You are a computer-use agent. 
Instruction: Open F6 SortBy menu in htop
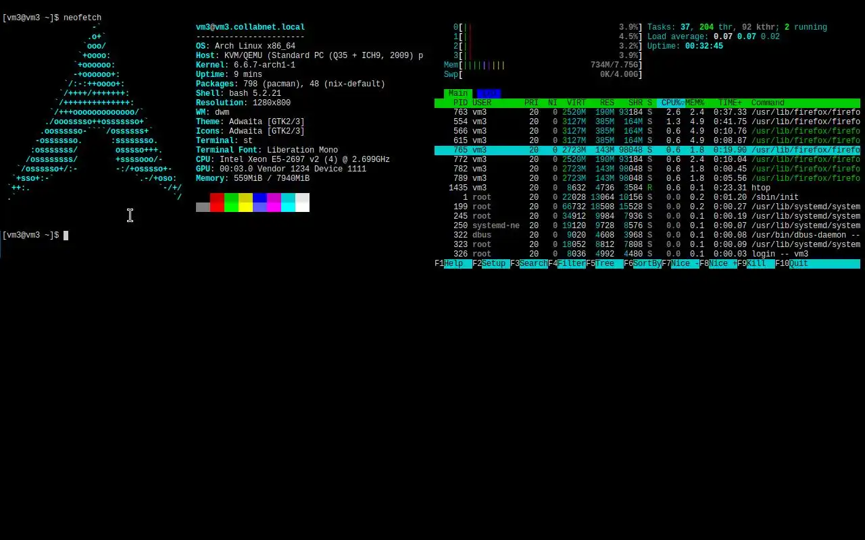643,263
